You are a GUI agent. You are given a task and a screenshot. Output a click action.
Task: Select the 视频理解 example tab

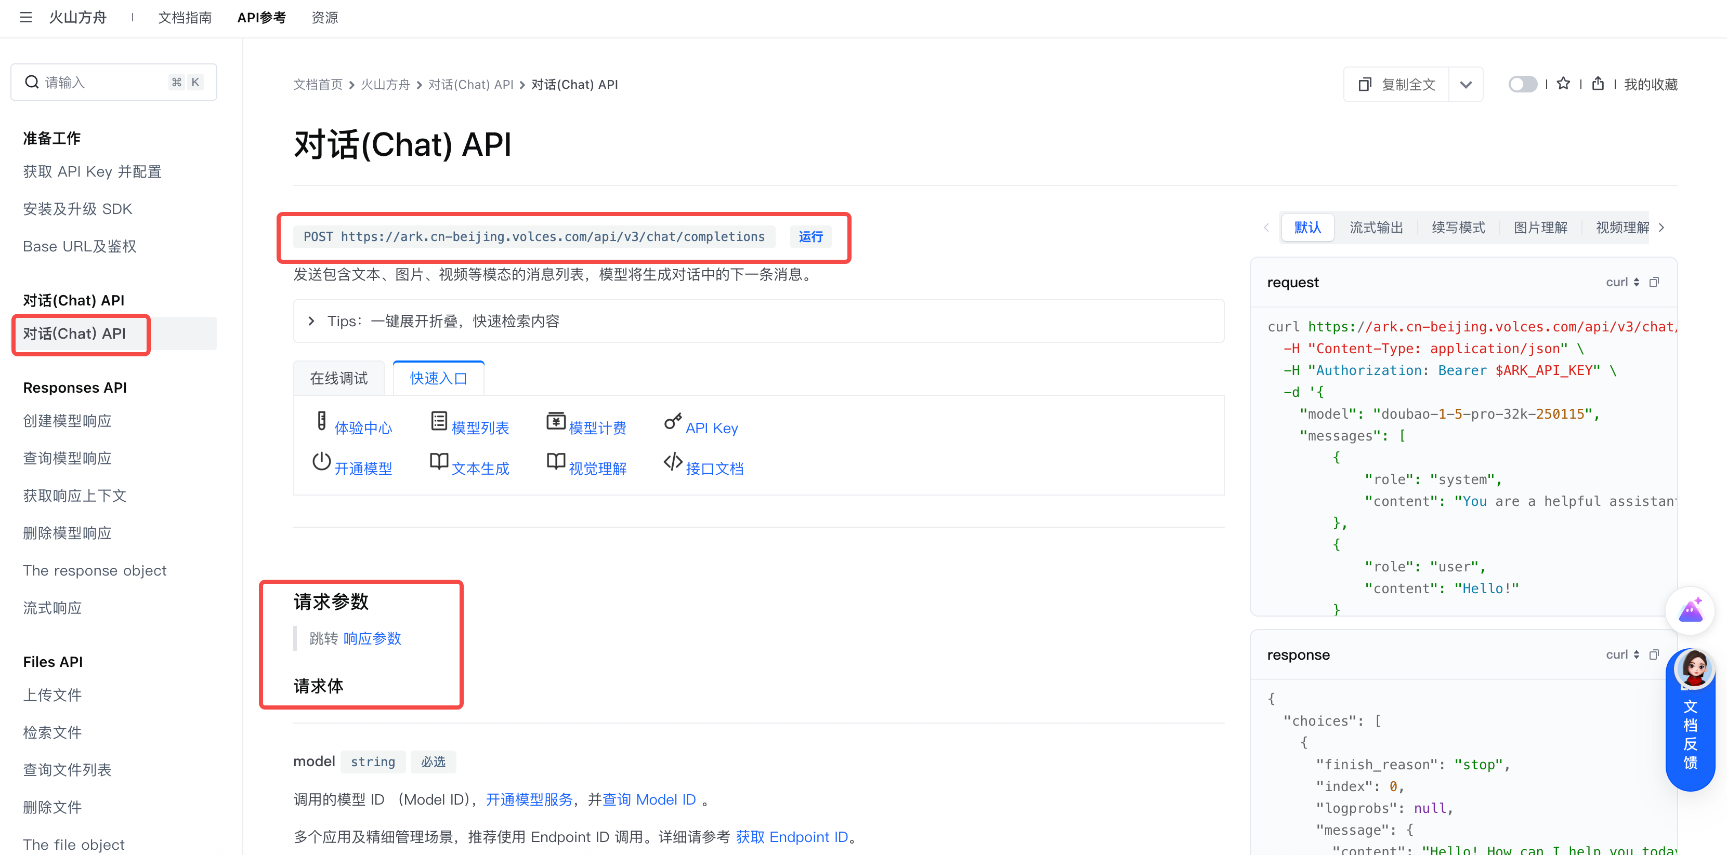pos(1623,228)
